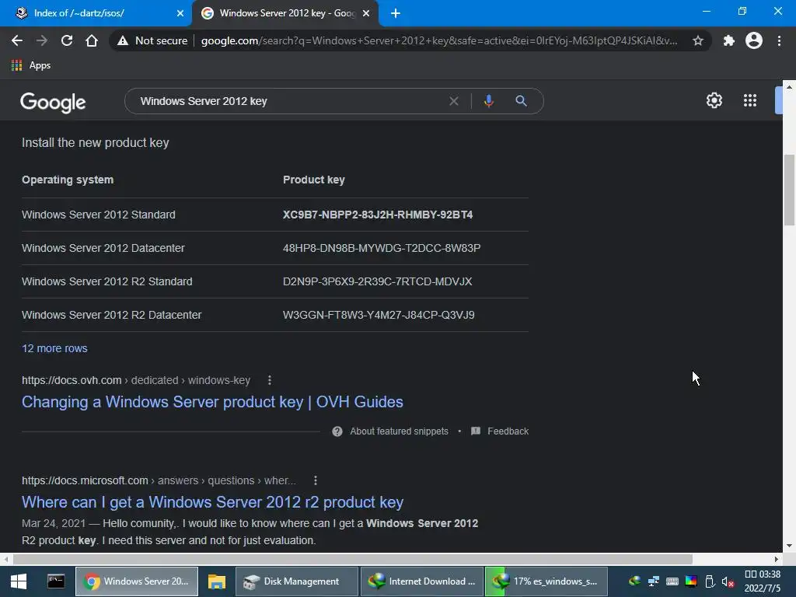Click the Google logo
This screenshot has width=796, height=597.
tap(53, 102)
